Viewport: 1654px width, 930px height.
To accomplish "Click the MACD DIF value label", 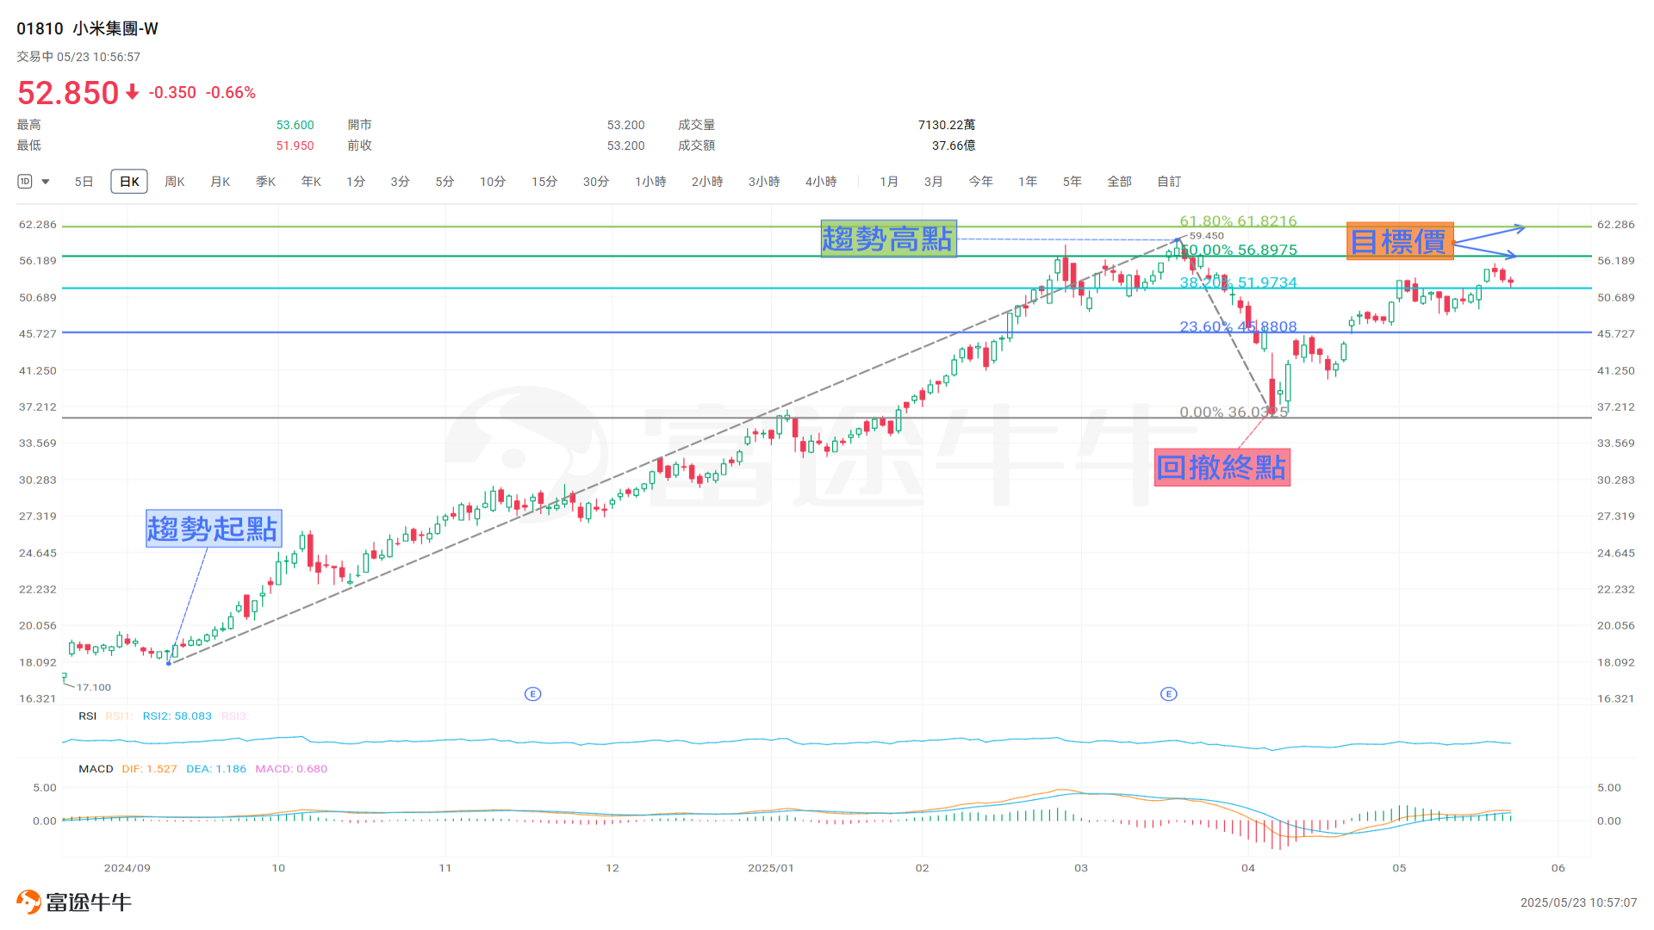I will [149, 769].
